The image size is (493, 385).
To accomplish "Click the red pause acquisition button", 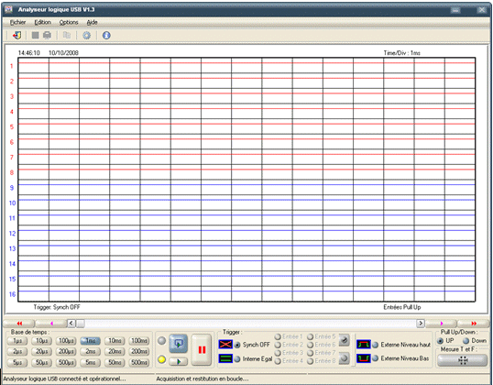I will (202, 350).
